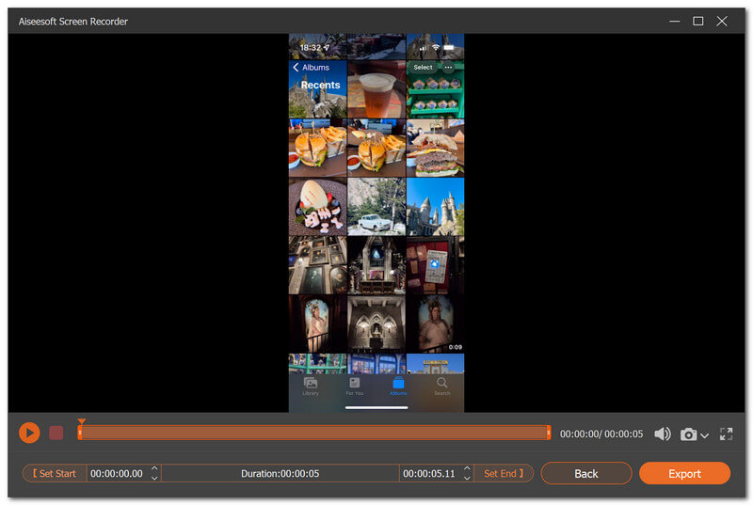Click the orange trim timeline bar
Screen dimensions: 753x505
pos(314,433)
